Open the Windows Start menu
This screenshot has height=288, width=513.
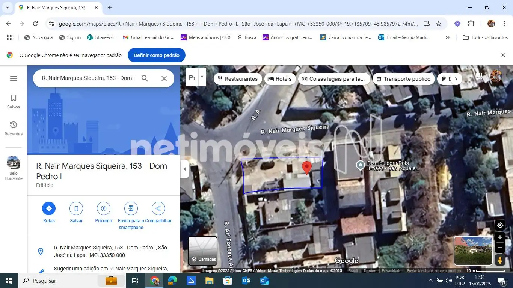point(9,280)
